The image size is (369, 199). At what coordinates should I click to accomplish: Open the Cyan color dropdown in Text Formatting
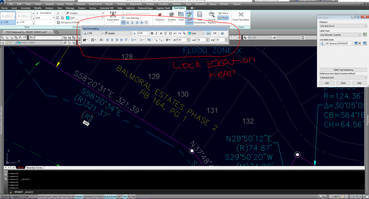(x=196, y=33)
